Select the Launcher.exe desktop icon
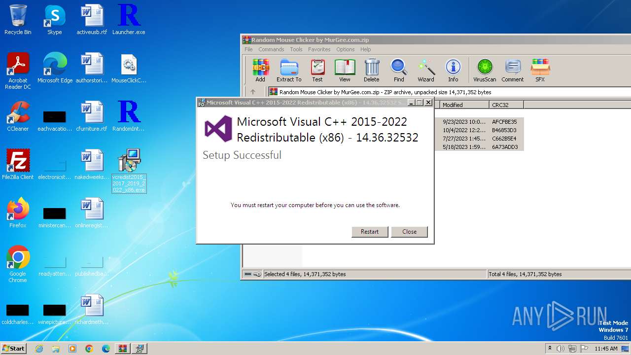The image size is (631, 355). [x=129, y=20]
